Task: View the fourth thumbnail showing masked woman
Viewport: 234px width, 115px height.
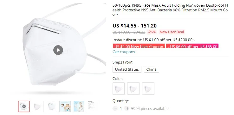Action: click(65, 106)
